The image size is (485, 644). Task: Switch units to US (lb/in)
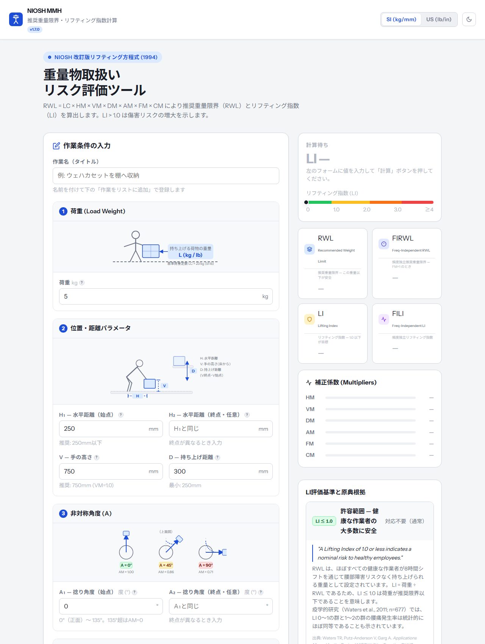(x=439, y=19)
